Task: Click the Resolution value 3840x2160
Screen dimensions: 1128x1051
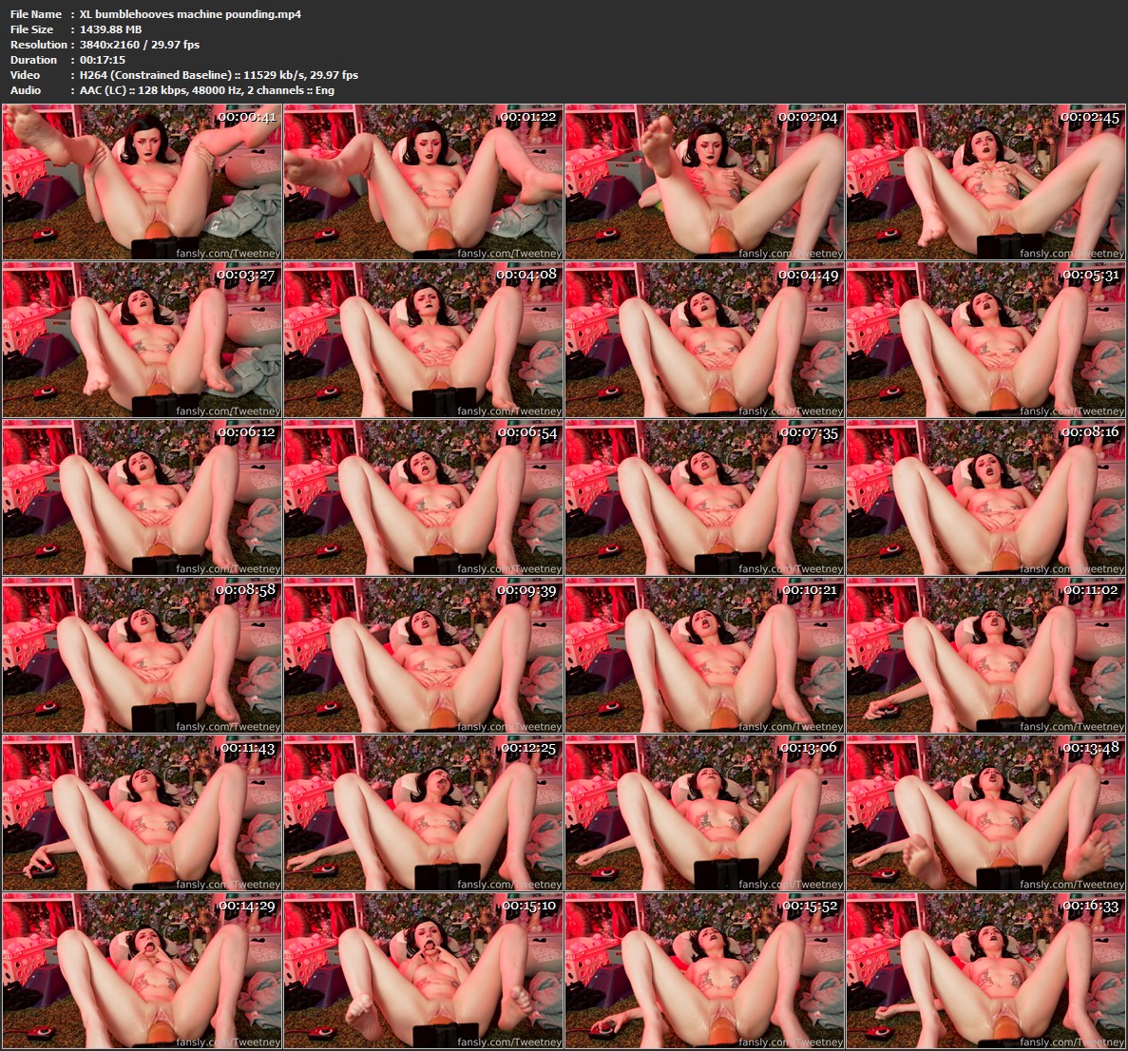Action: pos(109,45)
